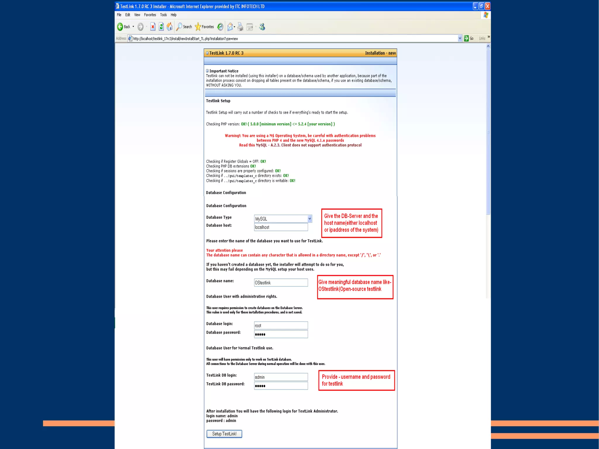
Task: Click the page icon in address bar
Action: tap(130, 38)
